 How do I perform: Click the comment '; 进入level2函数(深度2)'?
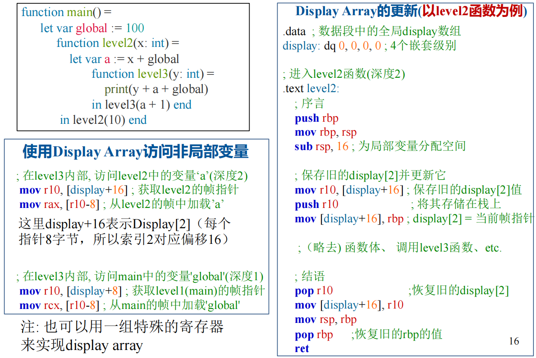(x=344, y=75)
